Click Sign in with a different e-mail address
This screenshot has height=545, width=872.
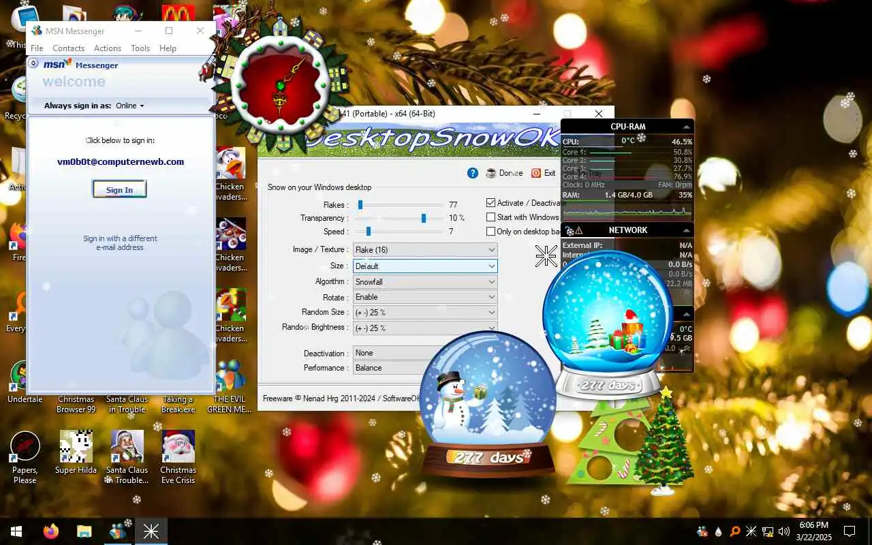120,243
